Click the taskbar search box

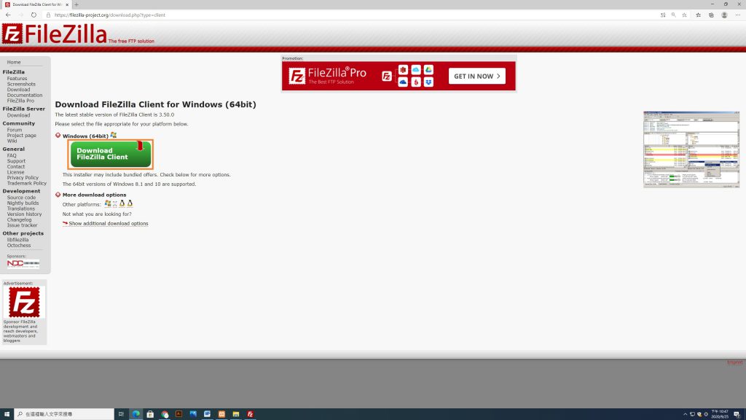[64, 414]
